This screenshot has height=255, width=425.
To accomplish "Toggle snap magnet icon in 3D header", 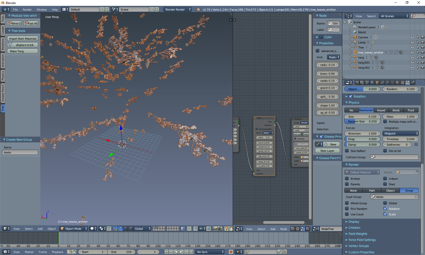I will tap(195, 228).
